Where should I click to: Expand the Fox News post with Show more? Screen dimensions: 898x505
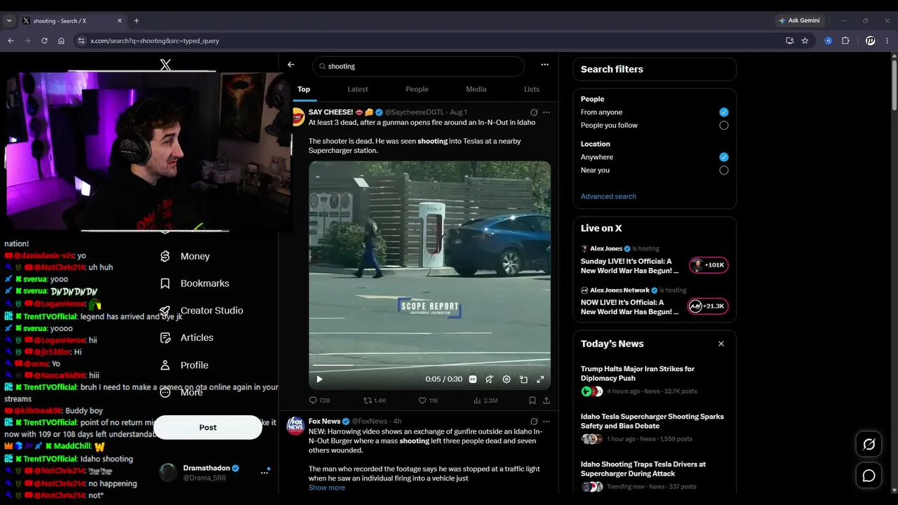[x=327, y=487]
